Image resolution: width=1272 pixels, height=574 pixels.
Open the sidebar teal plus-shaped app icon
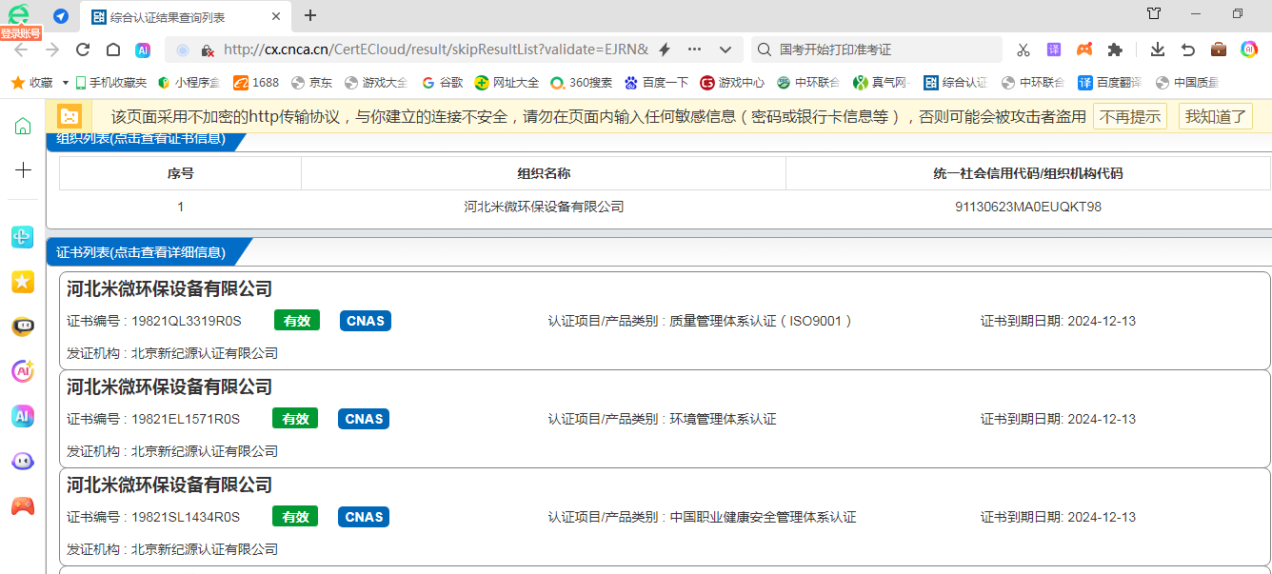[23, 237]
